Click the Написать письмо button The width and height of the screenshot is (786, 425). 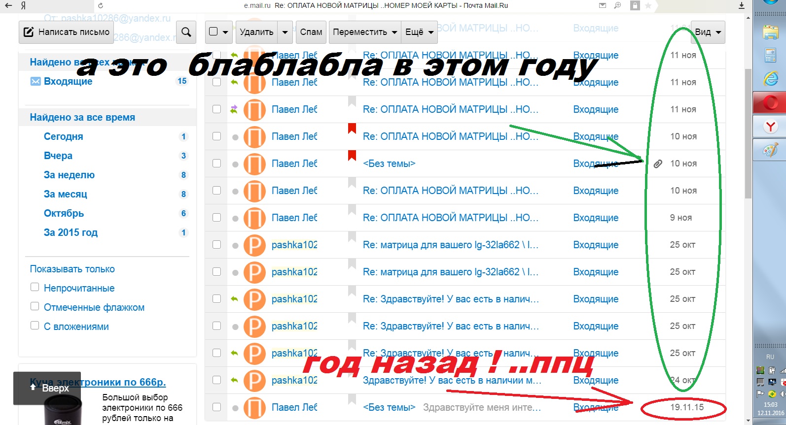point(67,32)
